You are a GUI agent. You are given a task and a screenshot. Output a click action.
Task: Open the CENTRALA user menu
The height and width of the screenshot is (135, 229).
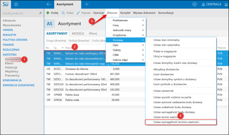tap(211, 4)
